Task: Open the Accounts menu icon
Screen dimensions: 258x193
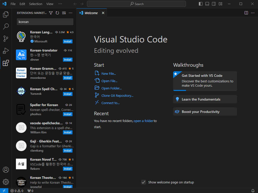Action: 6,170
